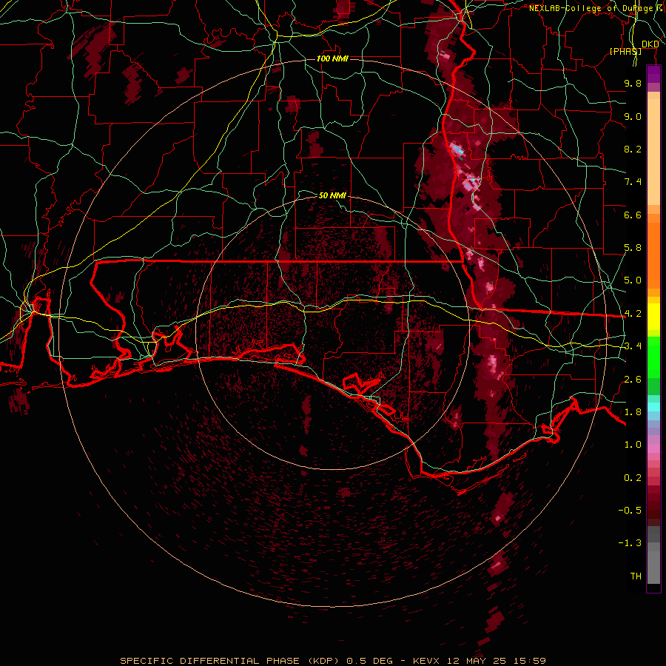Image resolution: width=666 pixels, height=666 pixels.
Task: Pick the orange swatch in the color scale
Action: [653, 255]
